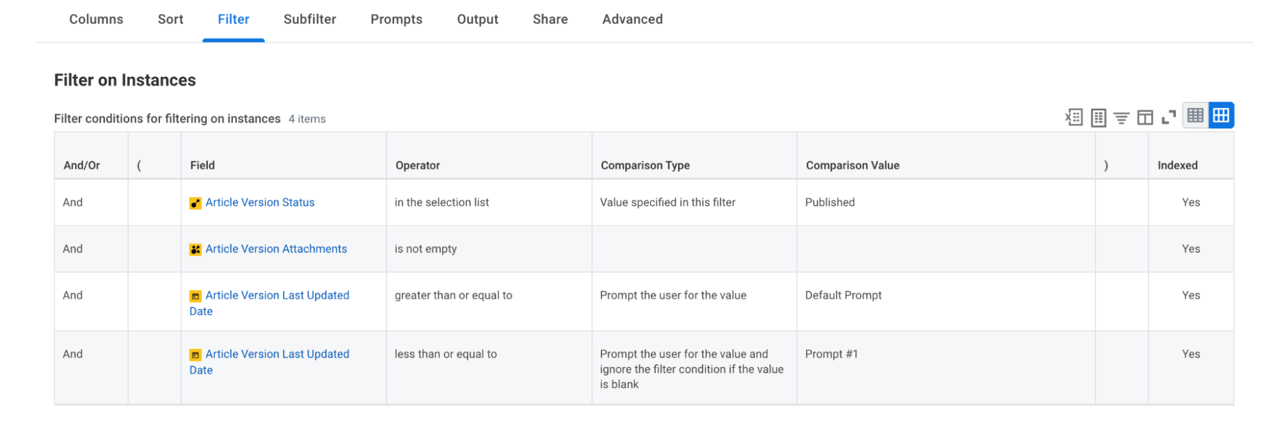Click the Operator column header

click(x=417, y=166)
